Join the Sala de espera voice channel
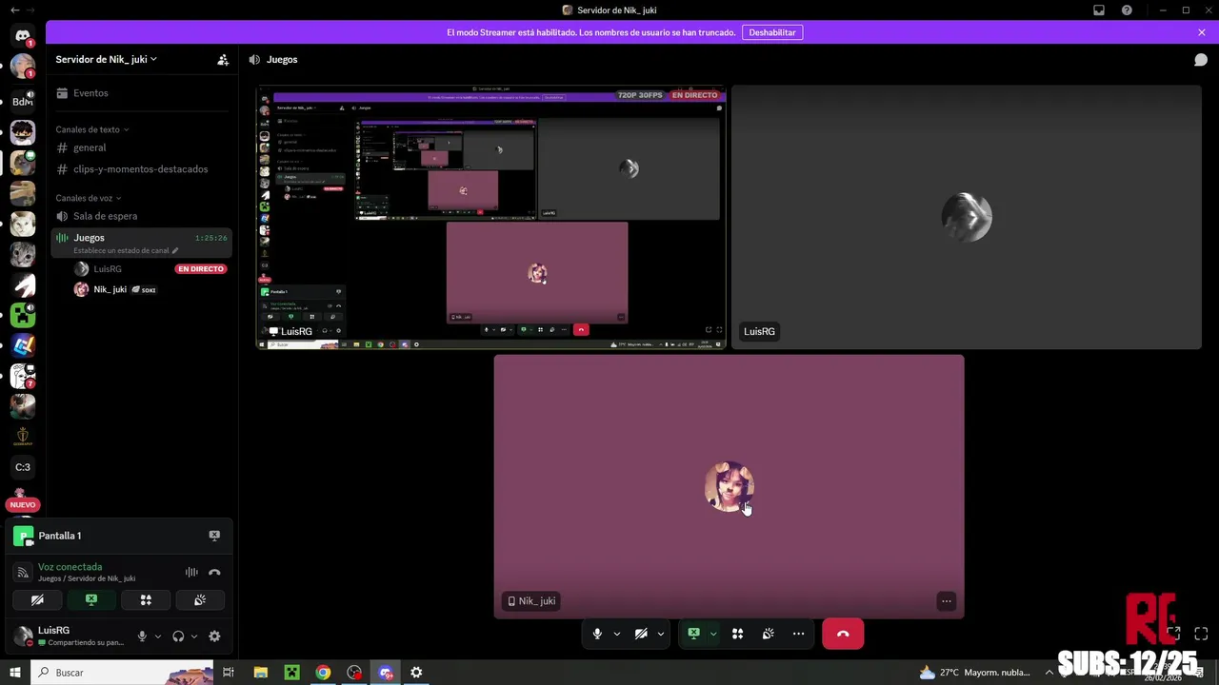The width and height of the screenshot is (1219, 685). [141, 216]
